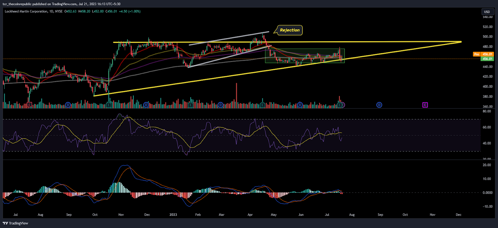Click the earnings marker in mid-April 2023
This screenshot has width=498, height=228.
pos(262,105)
